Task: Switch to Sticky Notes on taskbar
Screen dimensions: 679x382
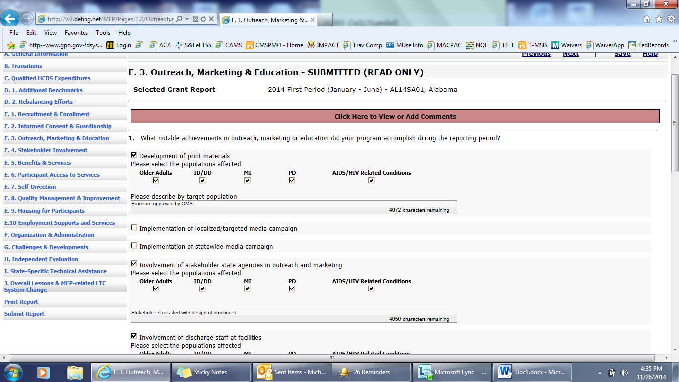Action: tap(211, 372)
